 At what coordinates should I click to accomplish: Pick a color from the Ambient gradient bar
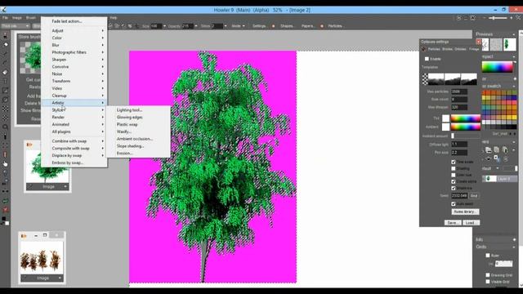pos(466,127)
